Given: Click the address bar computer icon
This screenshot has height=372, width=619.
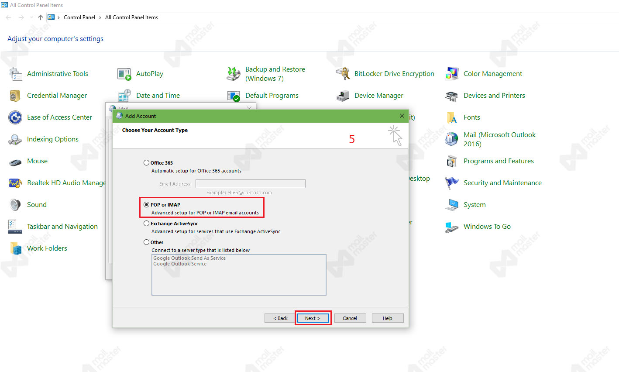Looking at the screenshot, I should 51,17.
